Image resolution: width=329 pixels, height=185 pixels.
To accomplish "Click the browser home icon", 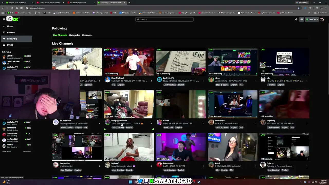I will 17,8.
